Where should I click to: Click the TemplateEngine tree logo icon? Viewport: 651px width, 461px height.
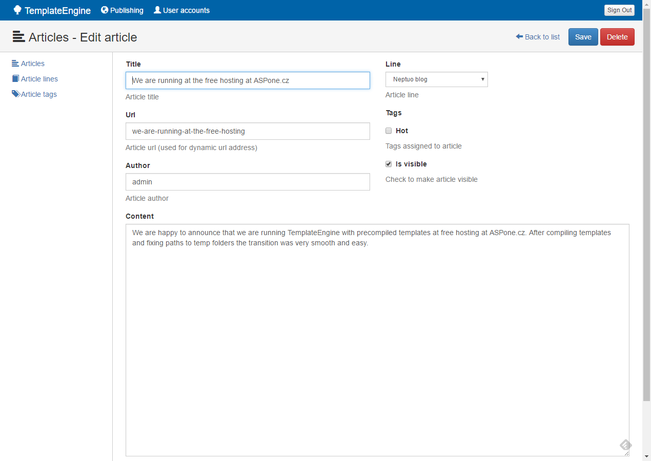click(x=17, y=10)
